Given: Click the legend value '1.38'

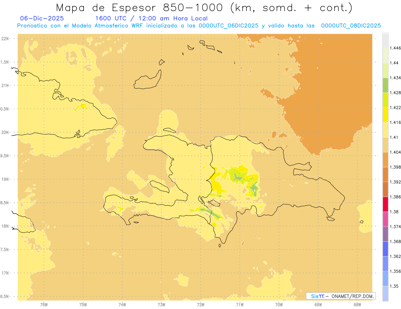Looking at the screenshot, I should pos(394,212).
